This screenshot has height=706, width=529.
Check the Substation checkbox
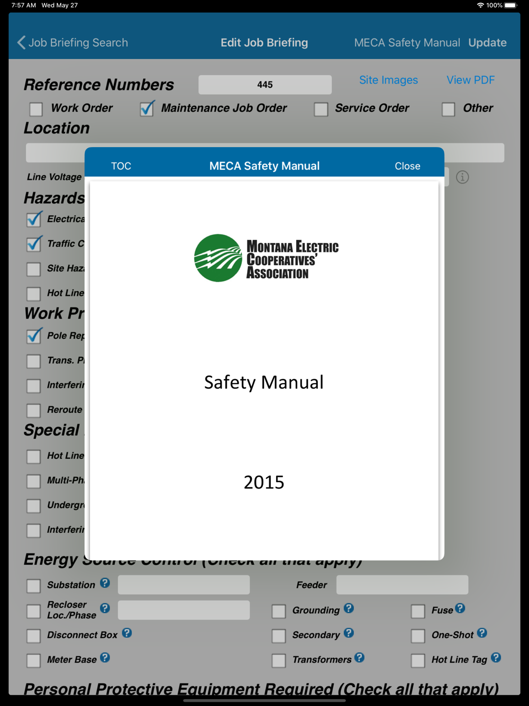pos(33,585)
